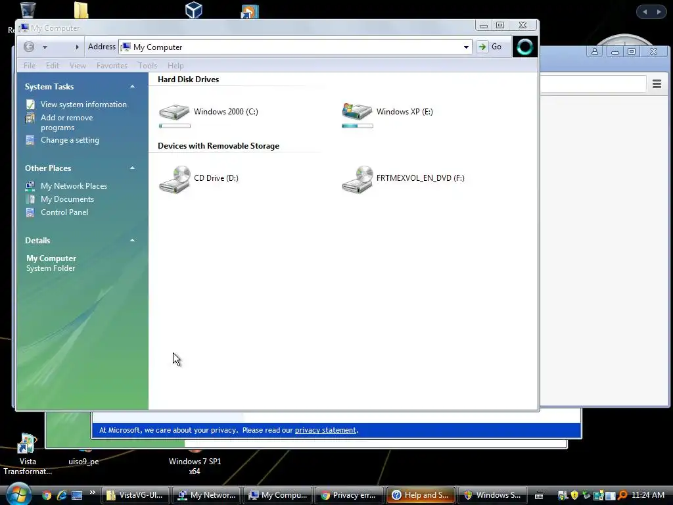Open the File menu
Image resolution: width=673 pixels, height=505 pixels.
click(x=30, y=66)
